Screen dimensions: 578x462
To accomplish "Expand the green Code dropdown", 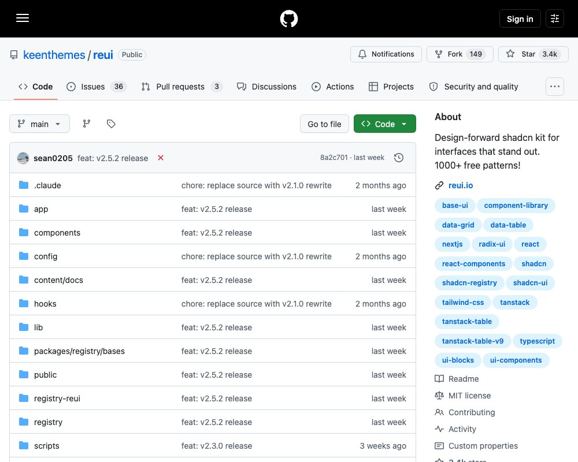I will tap(384, 124).
